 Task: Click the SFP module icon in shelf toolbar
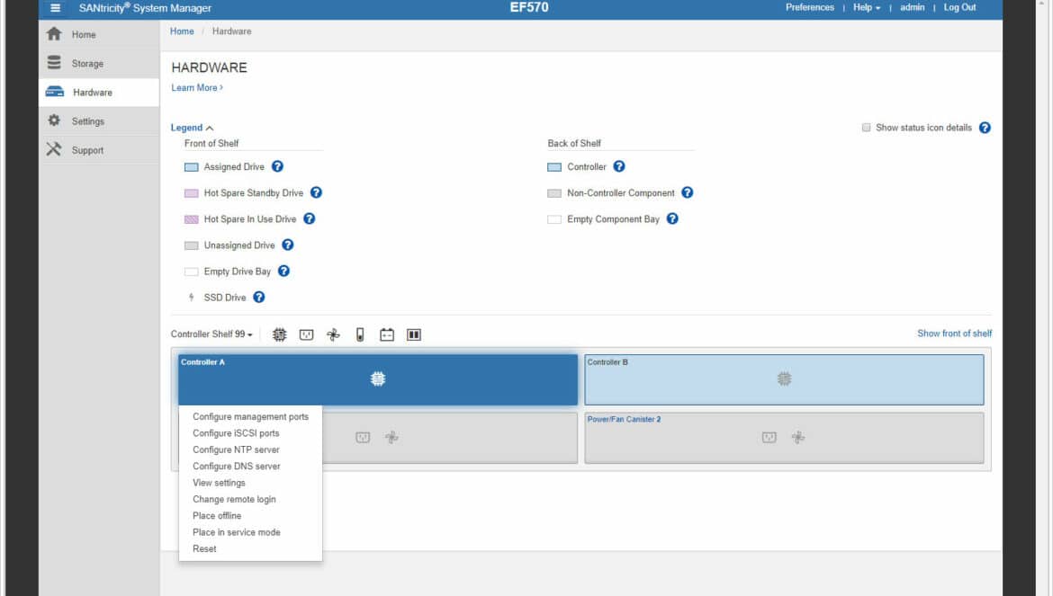pyautogui.click(x=414, y=334)
